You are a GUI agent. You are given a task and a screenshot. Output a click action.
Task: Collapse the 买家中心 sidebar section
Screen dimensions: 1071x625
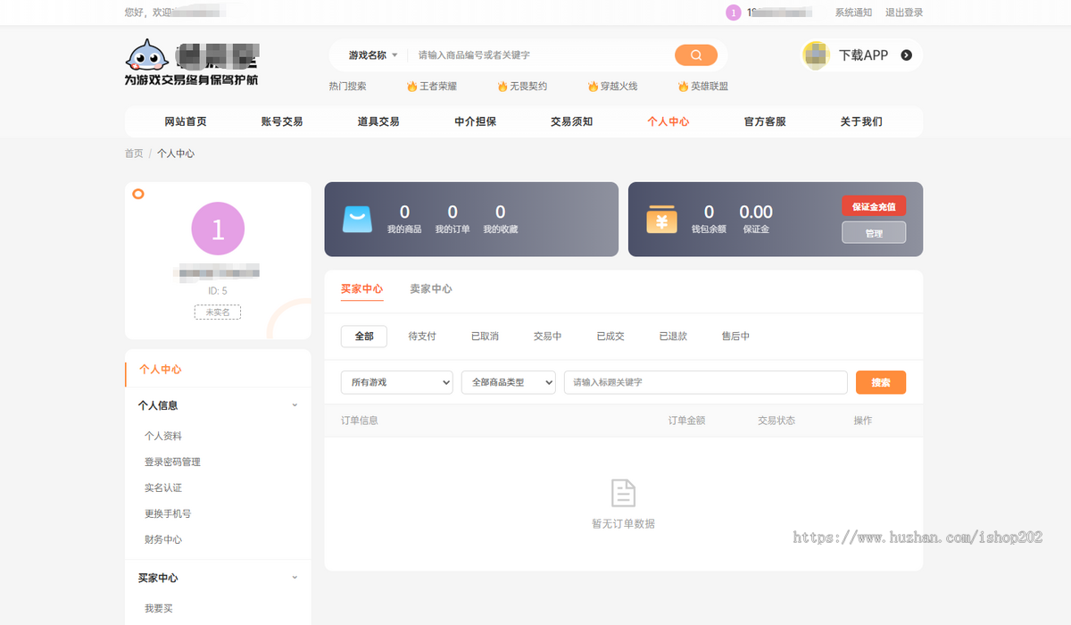(295, 578)
